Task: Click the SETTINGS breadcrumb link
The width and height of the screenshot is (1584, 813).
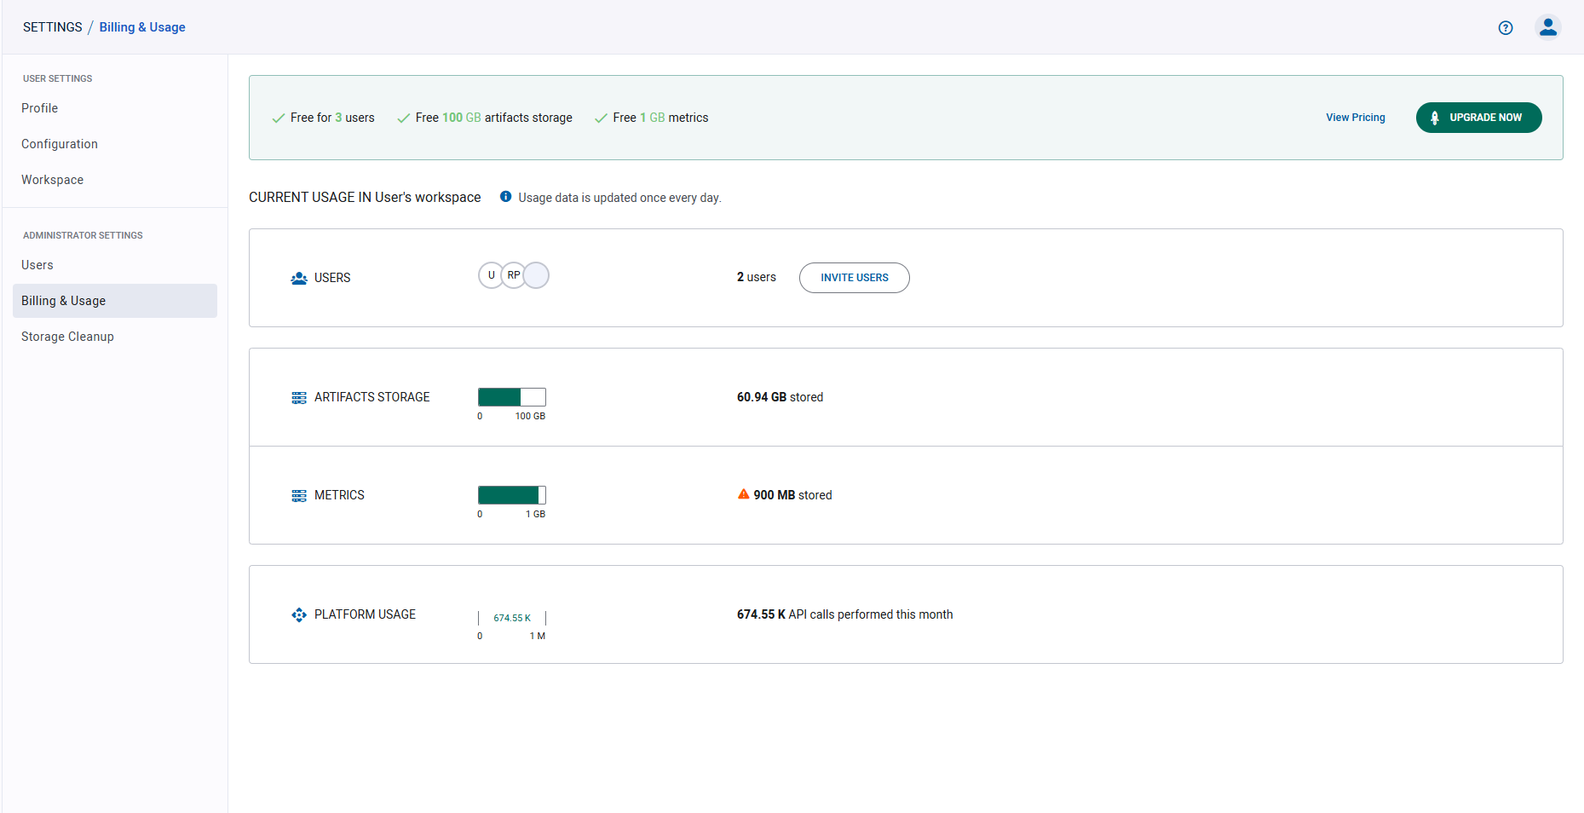Action: tap(52, 26)
